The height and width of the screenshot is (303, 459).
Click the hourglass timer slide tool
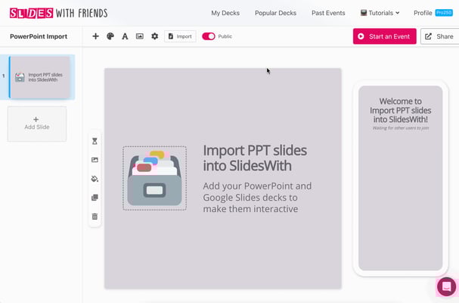click(x=95, y=141)
